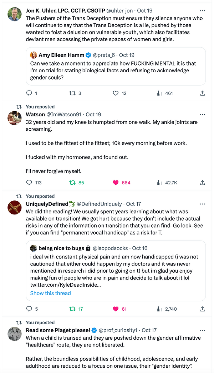Open more options for Jon K. Uhler's tweet
The image size is (214, 373).
point(202,10)
